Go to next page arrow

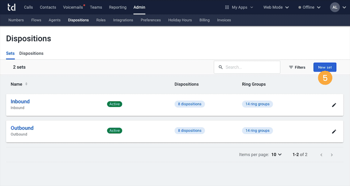pos(332,155)
